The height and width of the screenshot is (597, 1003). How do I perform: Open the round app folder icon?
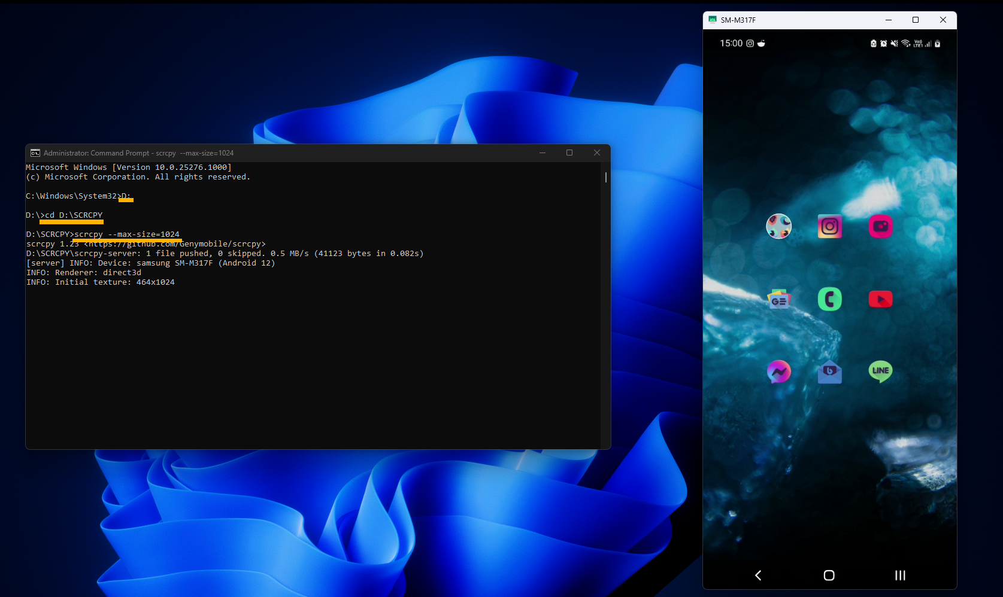(778, 226)
